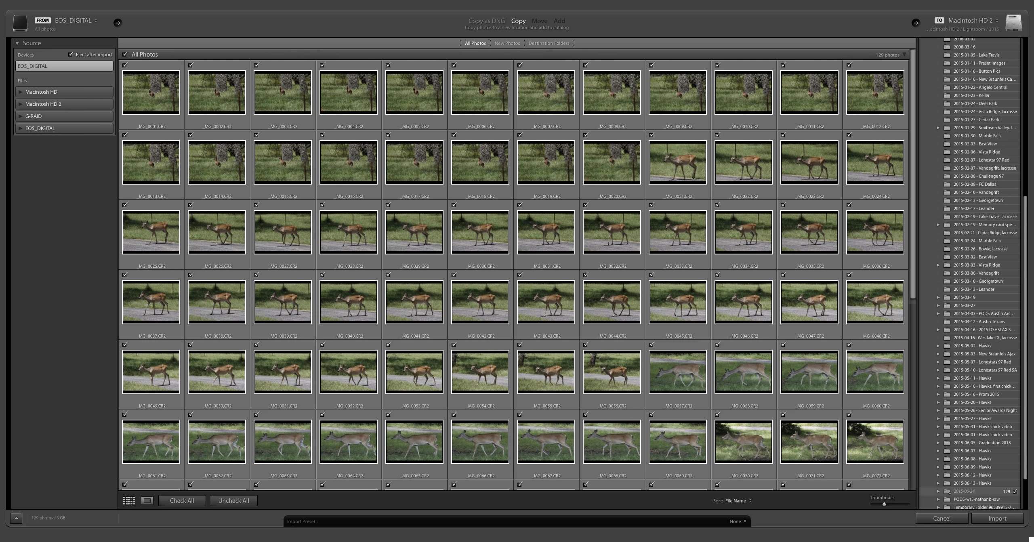
Task: Click the destination hard drive icon
Action: (1013, 23)
